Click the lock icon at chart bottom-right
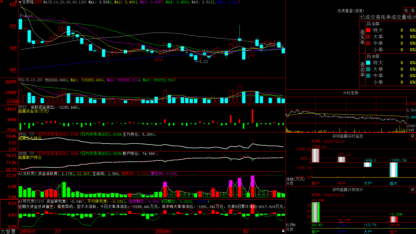Image resolution: width=416 pixels, height=234 pixels. [x=283, y=231]
